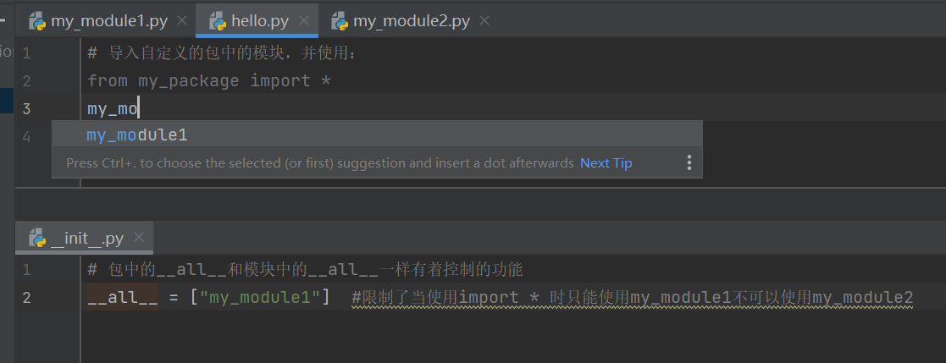
Task: Switch to the my_module2.py tab
Action: [x=411, y=20]
